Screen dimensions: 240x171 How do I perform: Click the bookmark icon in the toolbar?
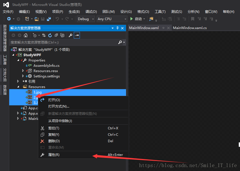point(193,19)
